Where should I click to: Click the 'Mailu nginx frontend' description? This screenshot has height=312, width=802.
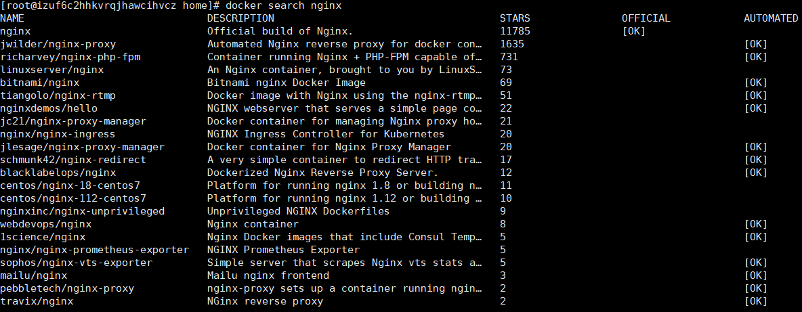(x=268, y=275)
